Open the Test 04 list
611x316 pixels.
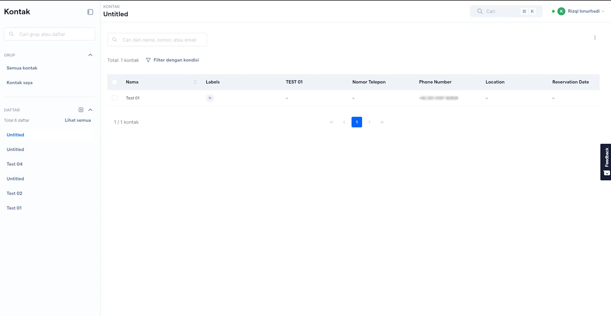click(x=15, y=164)
